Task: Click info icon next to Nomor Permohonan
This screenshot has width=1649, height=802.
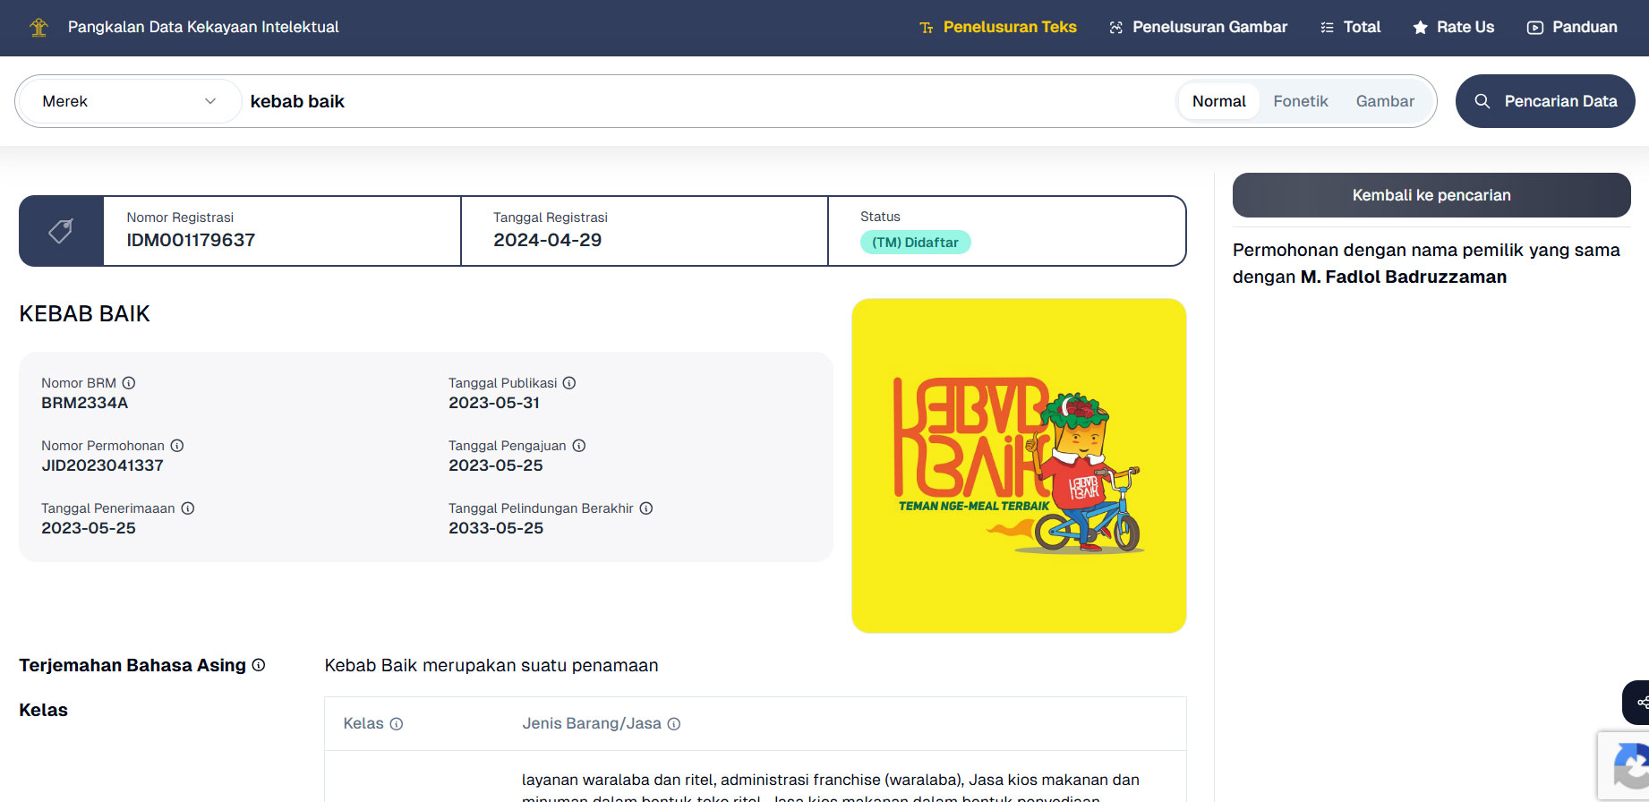Action: (177, 446)
